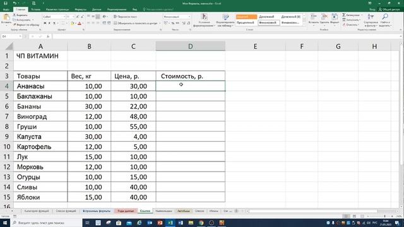Switch to the Вставка ribbon tab
Screen dimensions: 404x227
[35, 9]
